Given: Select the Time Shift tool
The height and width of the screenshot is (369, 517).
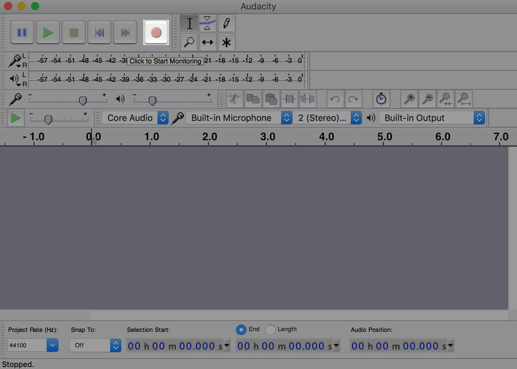Looking at the screenshot, I should [207, 42].
